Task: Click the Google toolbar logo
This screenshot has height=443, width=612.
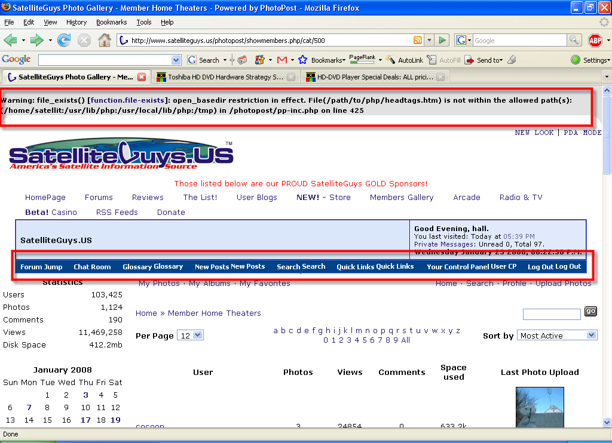Action: 16,59
